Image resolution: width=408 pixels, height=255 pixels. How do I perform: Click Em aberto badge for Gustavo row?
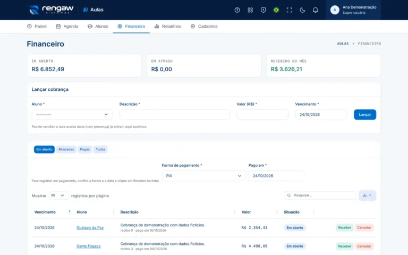(295, 228)
